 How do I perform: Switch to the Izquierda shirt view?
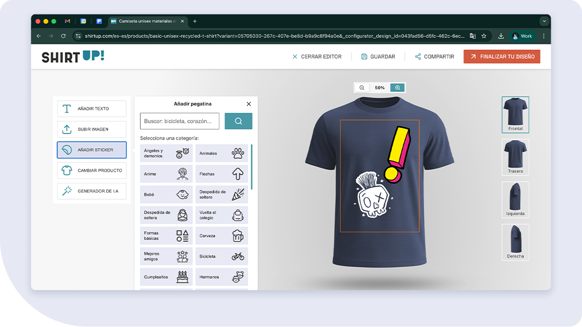515,199
